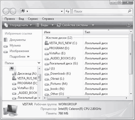The width and height of the screenshot is (135, 120).
Task: Select PROGRAM (D:) drive icon in list
Action: (47, 49)
